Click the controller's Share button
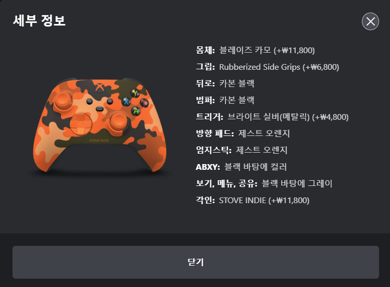Image resolution: width=390 pixels, height=287 pixels. 100,109
